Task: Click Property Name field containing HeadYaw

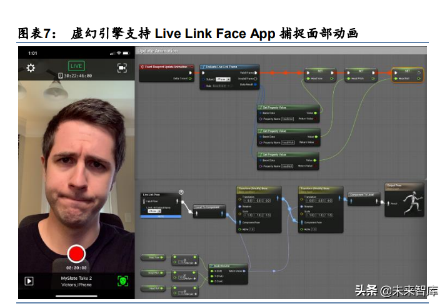Action: [x=288, y=119]
